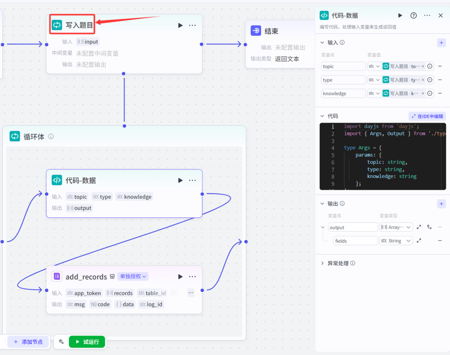
Task: Edit the topic variable name field
Action: [x=343, y=66]
